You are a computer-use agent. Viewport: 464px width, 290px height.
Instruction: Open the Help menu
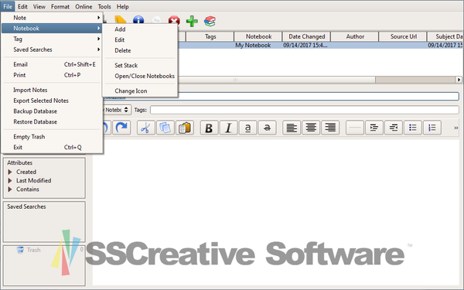122,6
